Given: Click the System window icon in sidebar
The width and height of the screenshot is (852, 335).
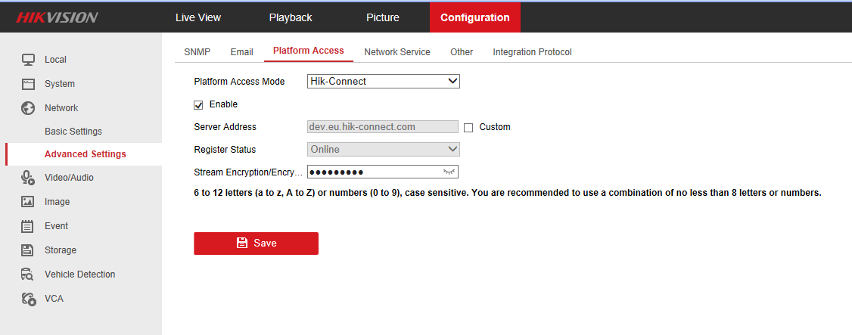Looking at the screenshot, I should [x=28, y=84].
